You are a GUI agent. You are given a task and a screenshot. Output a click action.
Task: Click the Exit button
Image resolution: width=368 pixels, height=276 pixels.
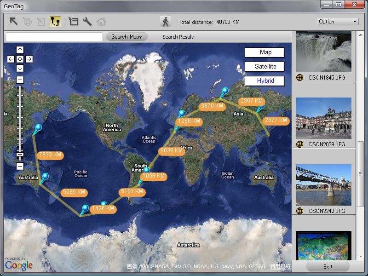pos(328,267)
